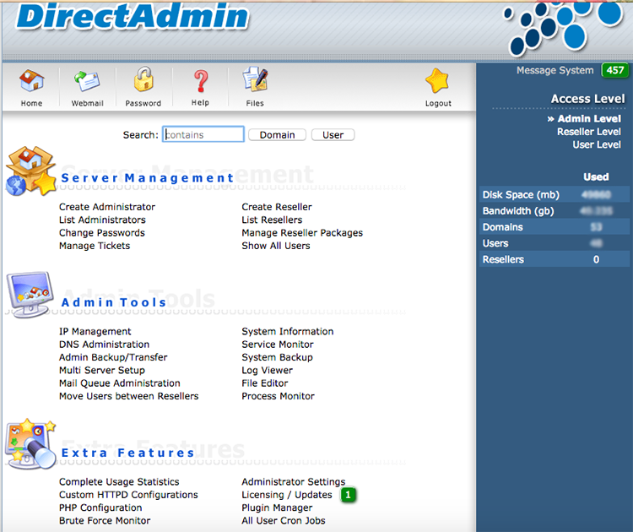Open the Files icon
633x532 pixels.
click(255, 79)
